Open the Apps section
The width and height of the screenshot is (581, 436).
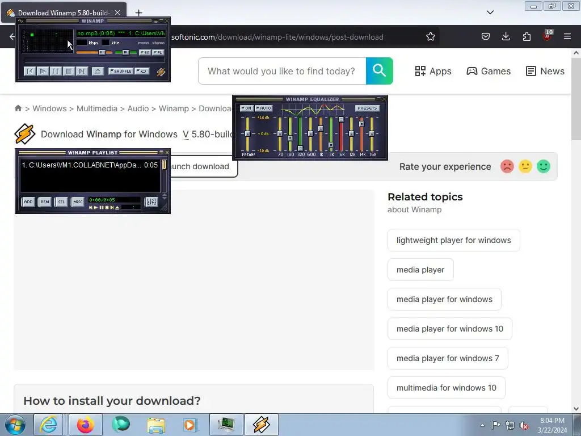pyautogui.click(x=433, y=71)
